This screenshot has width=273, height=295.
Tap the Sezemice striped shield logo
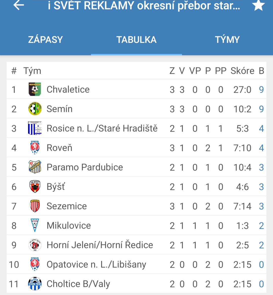[x=35, y=206]
